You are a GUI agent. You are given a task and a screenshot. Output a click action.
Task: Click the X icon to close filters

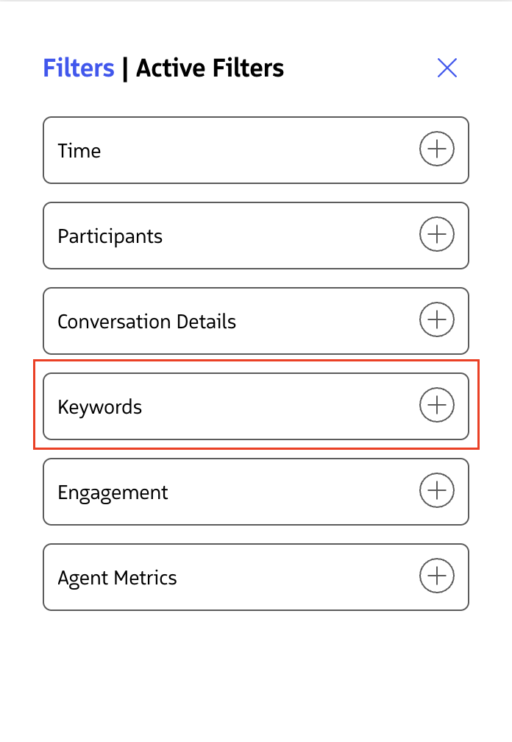(447, 67)
